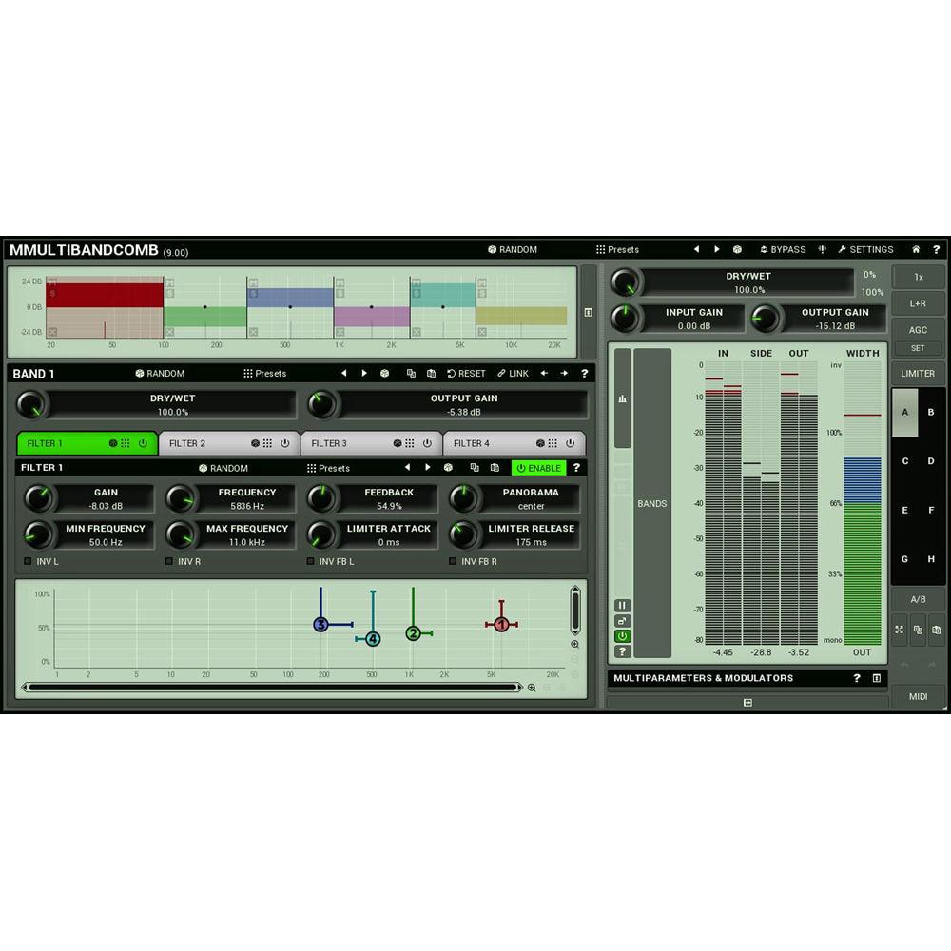
Task: Open SETTINGS using the wrench icon
Action: coord(842,249)
